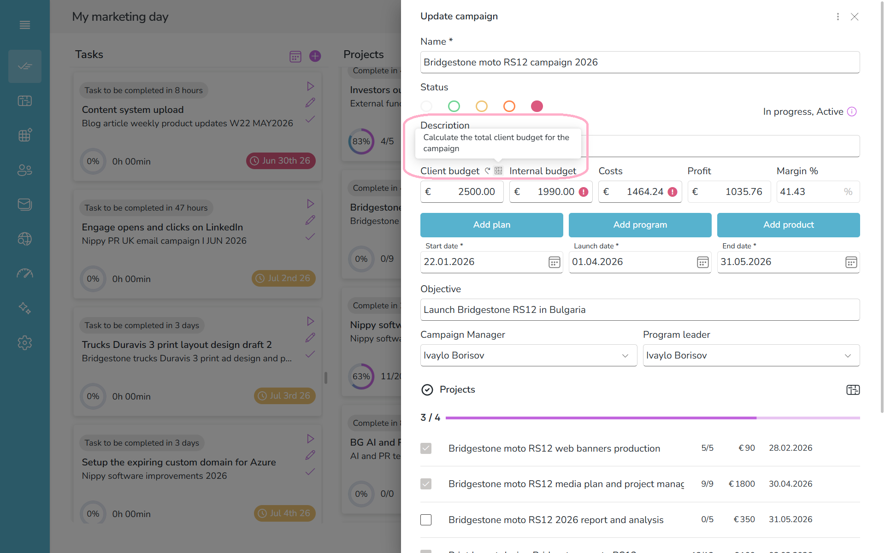The image size is (885, 553).
Task: Click the Jun 30th 26 due date badge
Action: (x=281, y=161)
